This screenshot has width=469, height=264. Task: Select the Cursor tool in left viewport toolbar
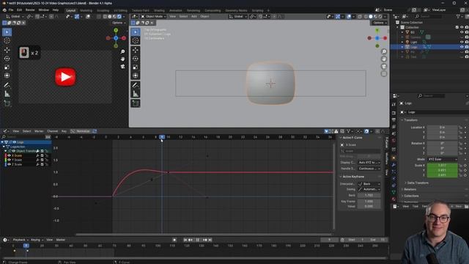coord(7,41)
